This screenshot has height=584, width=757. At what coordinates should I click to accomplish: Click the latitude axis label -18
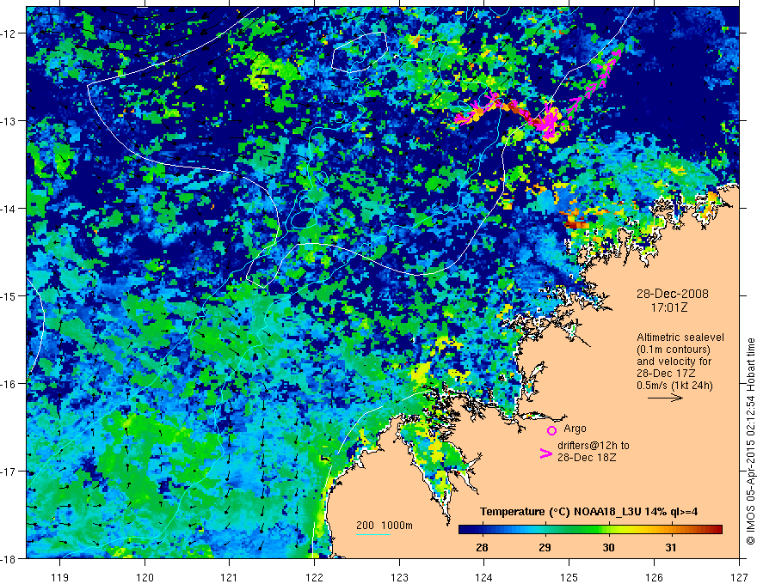point(9,558)
